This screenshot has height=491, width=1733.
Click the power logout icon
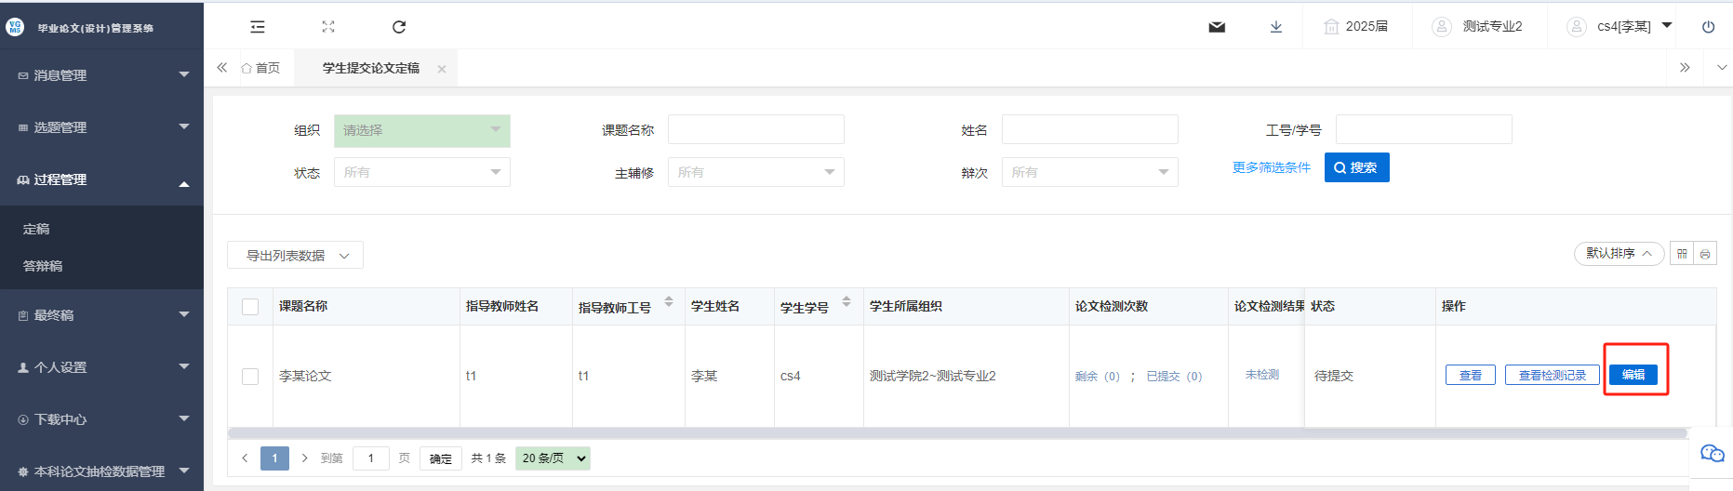(1708, 27)
